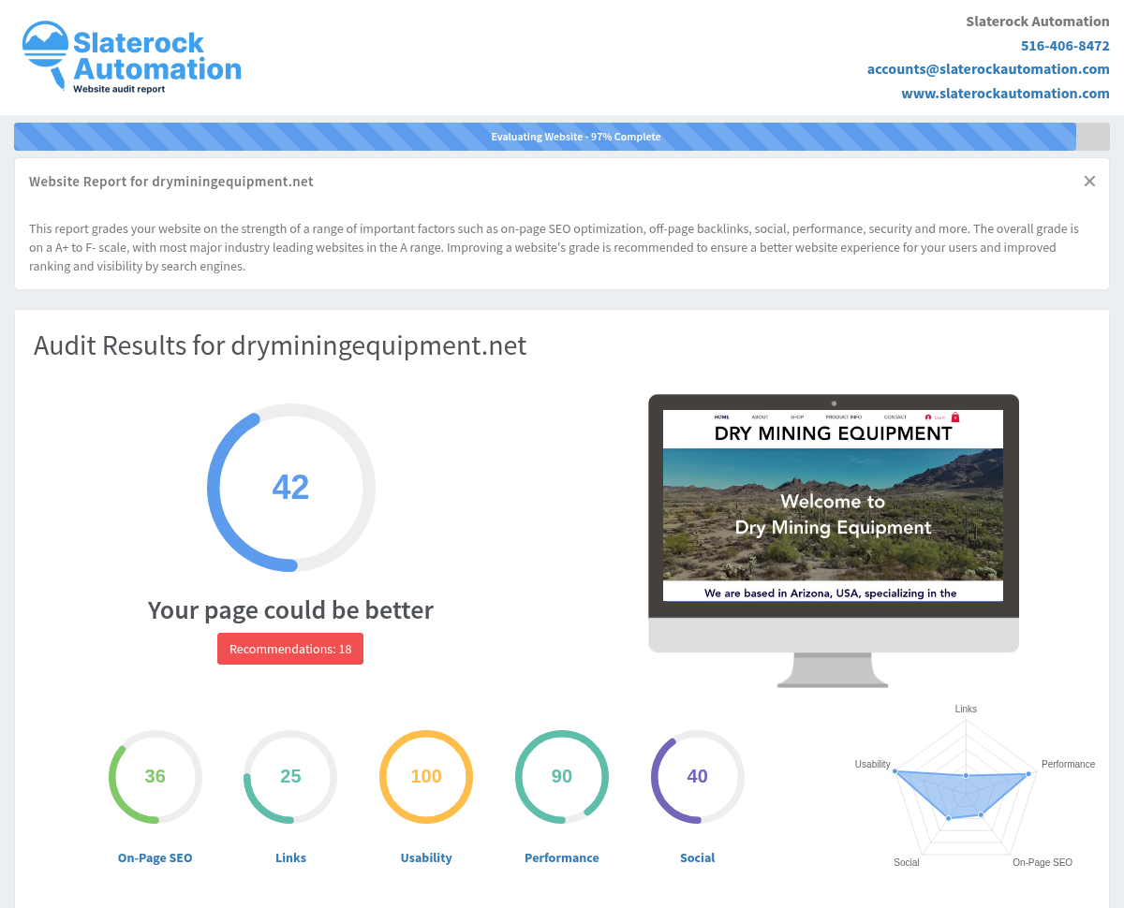Click the On-Page SEO score 36 gauge
1124x908 pixels.
(155, 777)
